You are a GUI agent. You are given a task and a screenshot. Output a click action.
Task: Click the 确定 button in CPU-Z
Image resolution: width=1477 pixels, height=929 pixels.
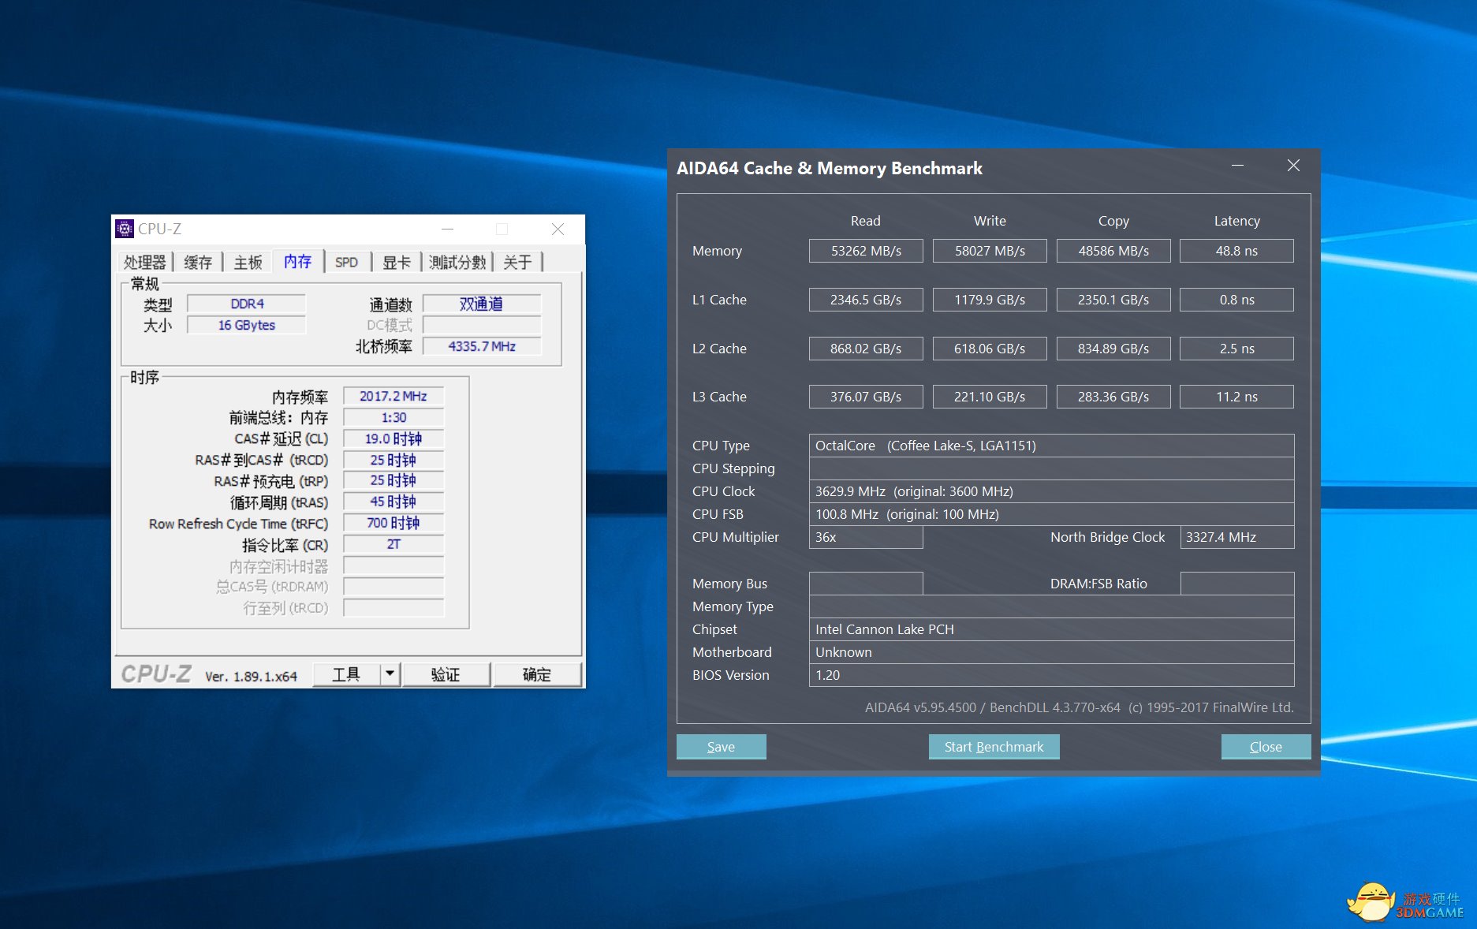(x=537, y=674)
